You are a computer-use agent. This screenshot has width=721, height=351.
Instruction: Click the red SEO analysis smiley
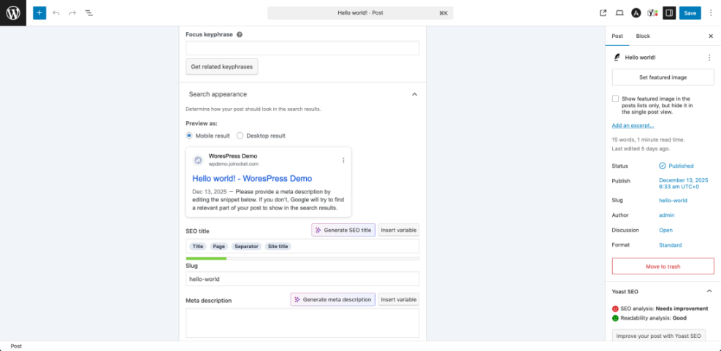pyautogui.click(x=615, y=309)
